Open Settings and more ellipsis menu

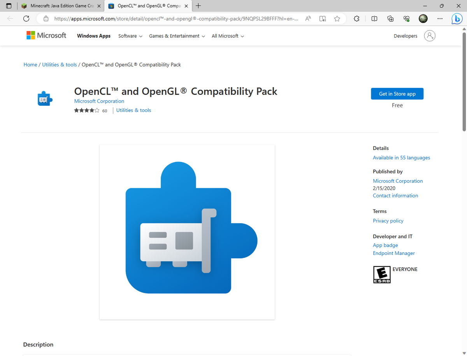click(x=440, y=18)
